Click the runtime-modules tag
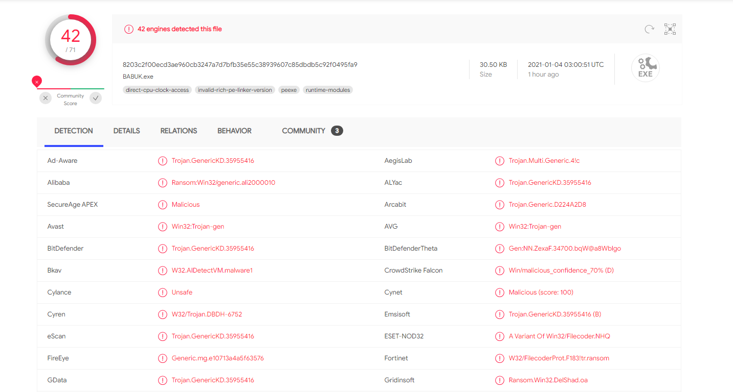 coord(328,90)
